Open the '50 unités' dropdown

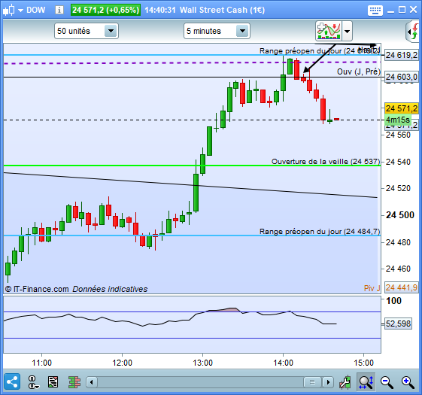[x=111, y=31]
